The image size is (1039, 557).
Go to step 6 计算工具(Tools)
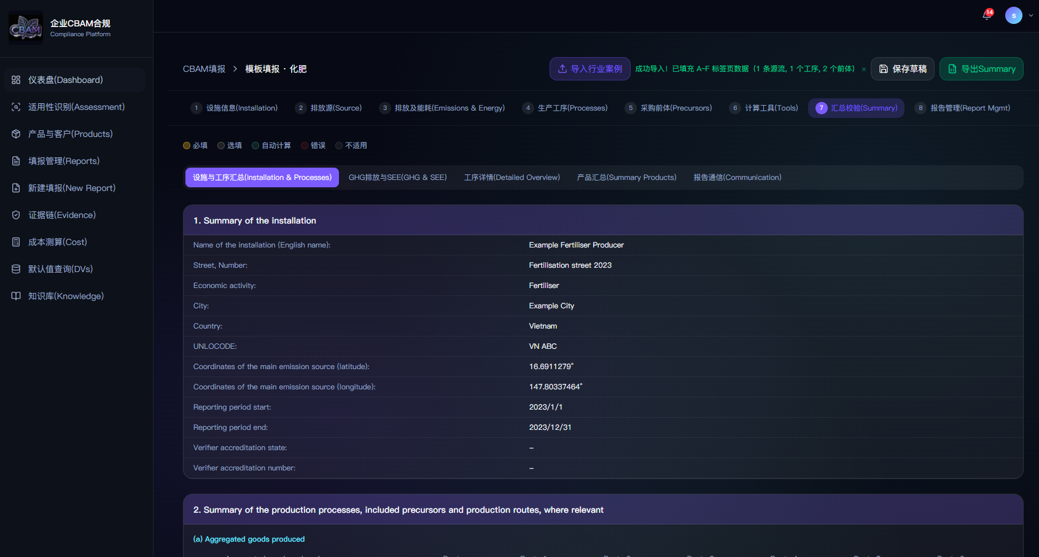point(764,108)
